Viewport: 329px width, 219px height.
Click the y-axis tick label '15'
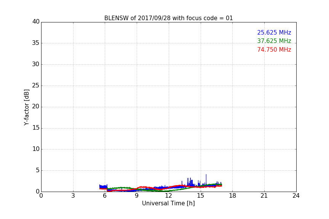click(36, 128)
